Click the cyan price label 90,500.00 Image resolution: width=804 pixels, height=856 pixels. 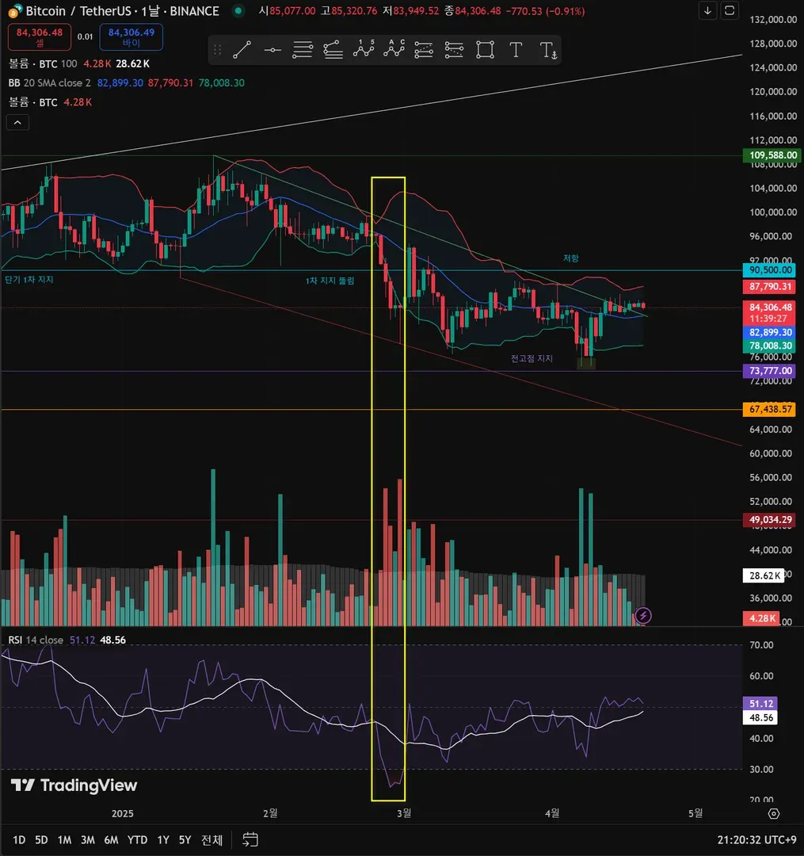[770, 269]
